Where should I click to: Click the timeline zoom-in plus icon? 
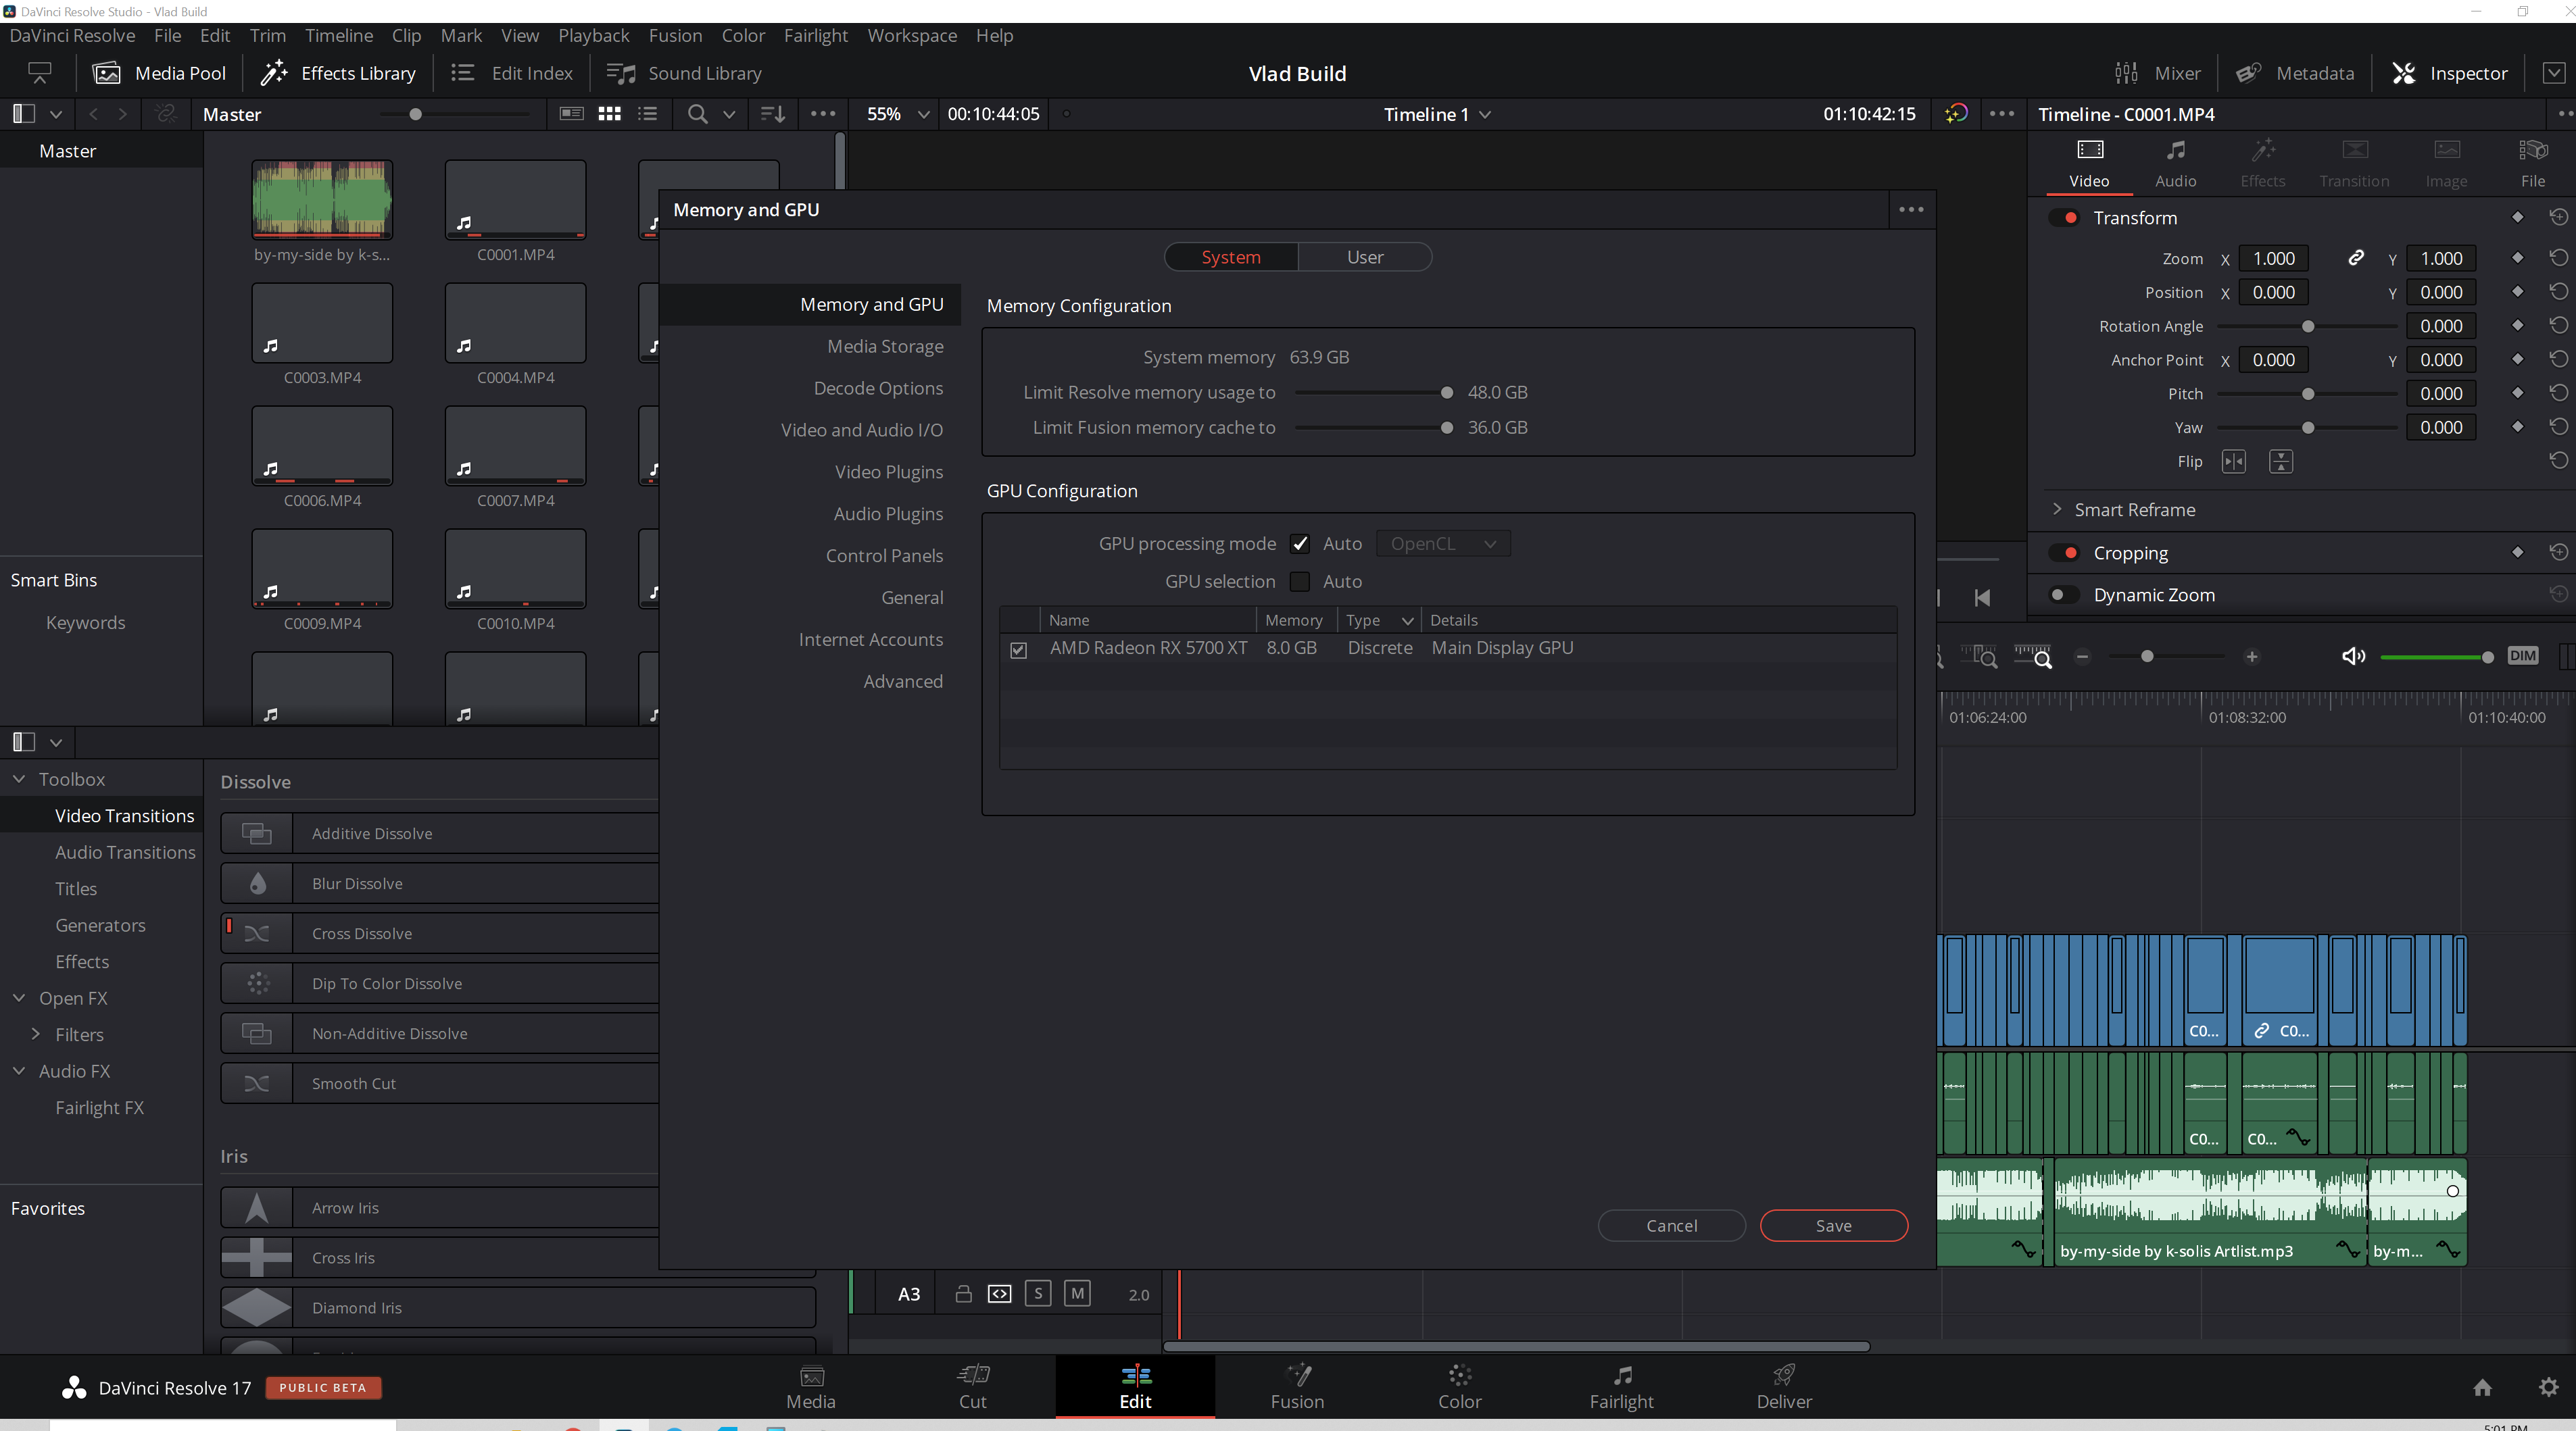coord(2252,657)
